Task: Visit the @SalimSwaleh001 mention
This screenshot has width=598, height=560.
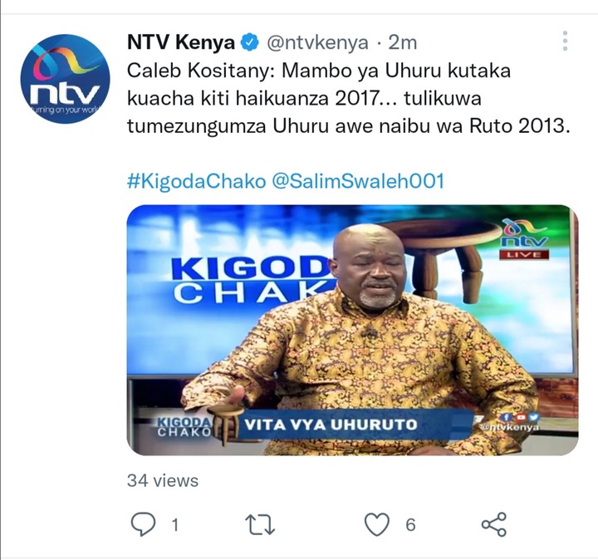Action: (358, 181)
